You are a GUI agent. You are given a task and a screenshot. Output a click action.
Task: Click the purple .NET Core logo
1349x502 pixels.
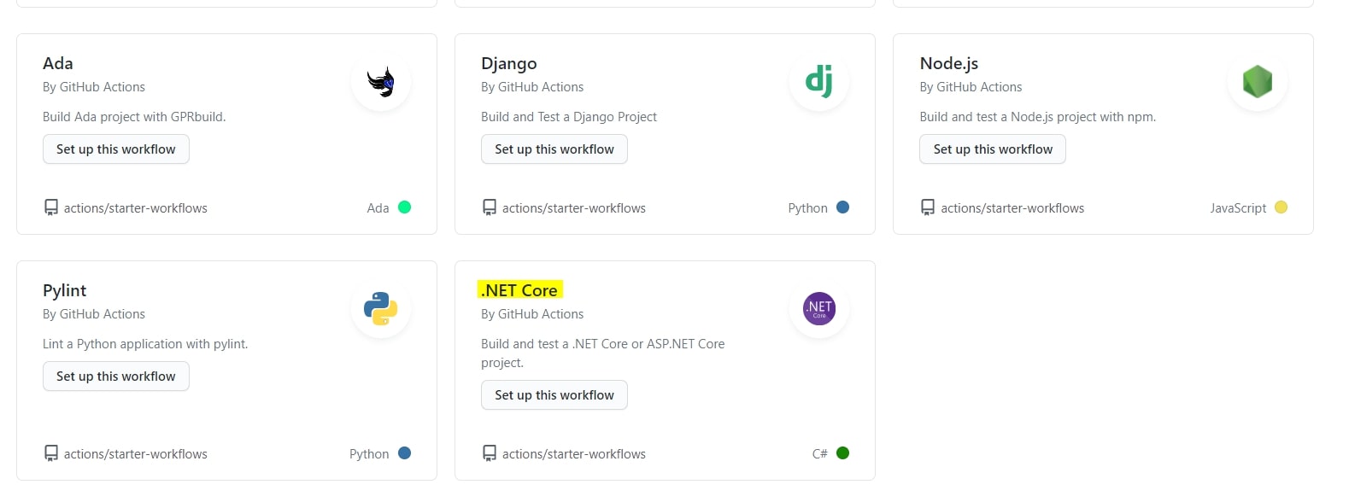[x=819, y=308]
